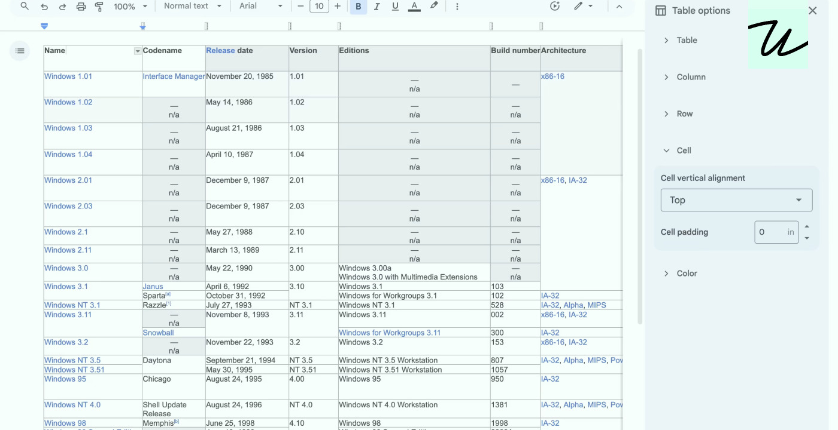Activate the paint format tool

pos(99,6)
